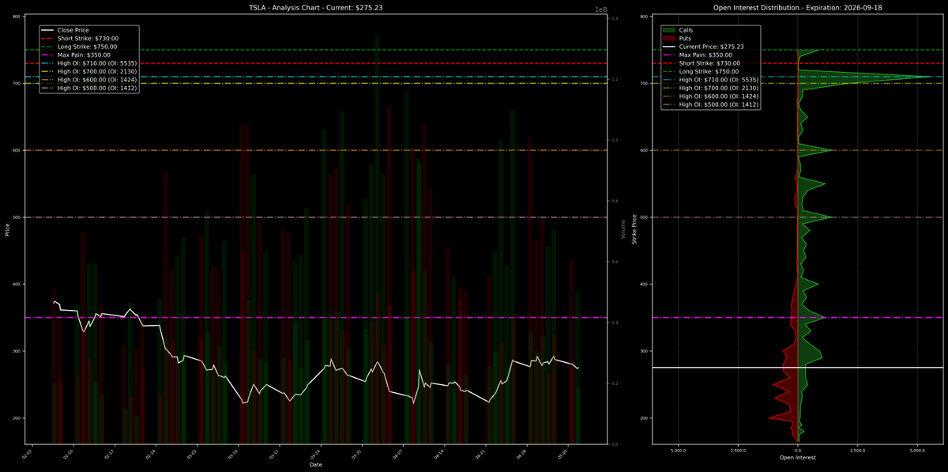Click the 03-03 date tick label

pyautogui.click(x=193, y=453)
